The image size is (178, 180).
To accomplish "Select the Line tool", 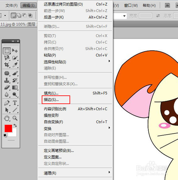I will click(x=15, y=110).
